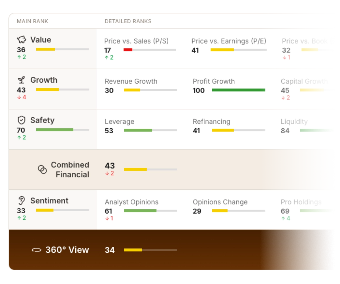Screen dimensions: 340x284
Task: Click the Analyst Opinions label
Action: tap(132, 202)
